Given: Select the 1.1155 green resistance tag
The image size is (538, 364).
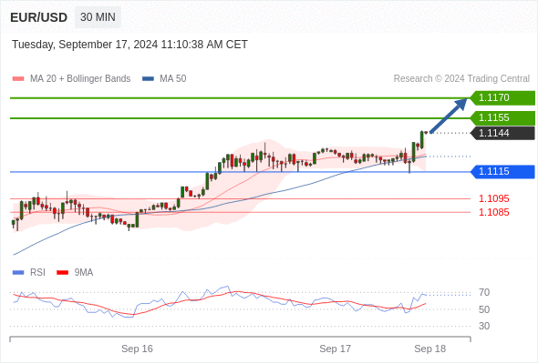Looking at the screenshot, I should pyautogui.click(x=502, y=117).
